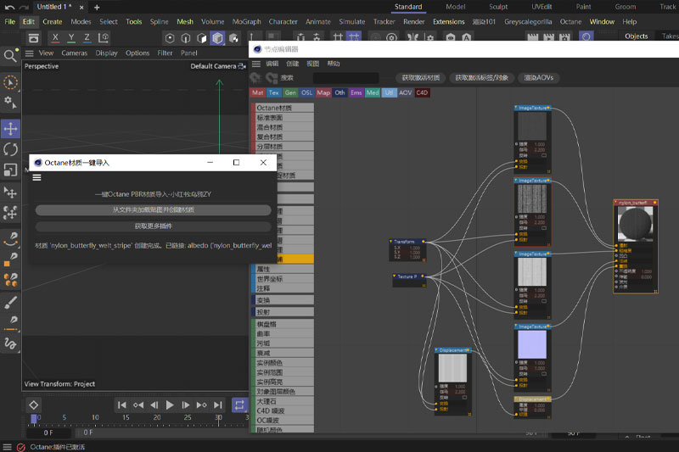Open the Objects manager tab
The height and width of the screenshot is (452, 679).
pyautogui.click(x=636, y=36)
